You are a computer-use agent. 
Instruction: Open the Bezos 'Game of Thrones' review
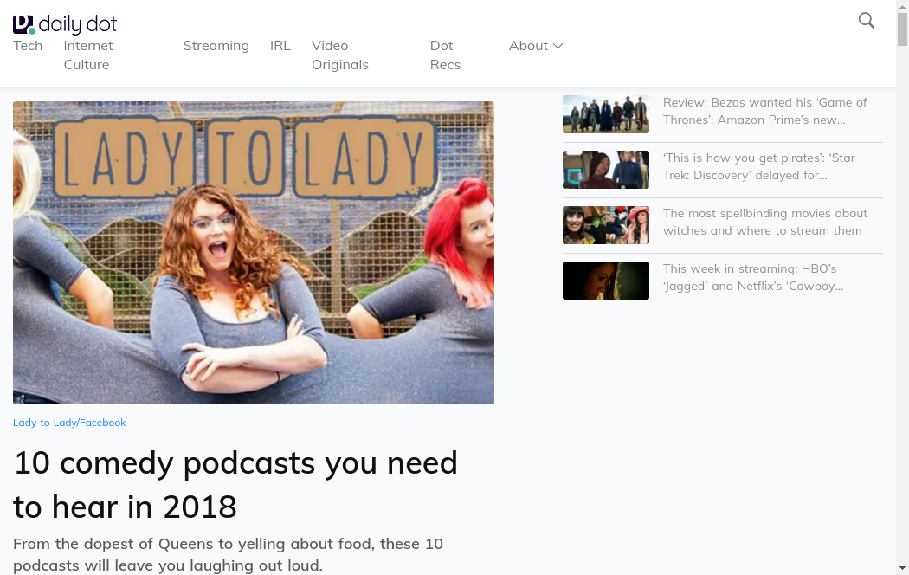pos(764,111)
